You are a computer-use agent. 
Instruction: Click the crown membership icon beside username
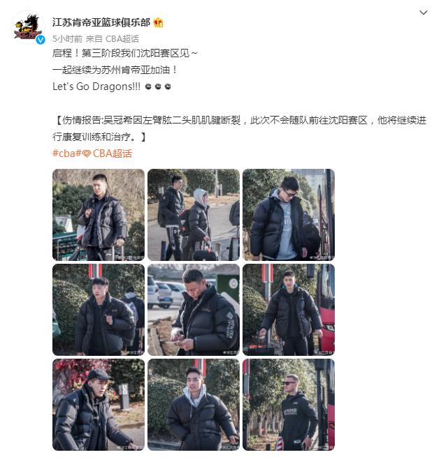click(158, 22)
